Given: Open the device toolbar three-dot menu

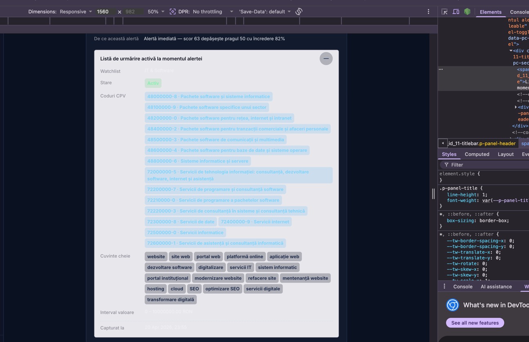Looking at the screenshot, I should tap(428, 11).
